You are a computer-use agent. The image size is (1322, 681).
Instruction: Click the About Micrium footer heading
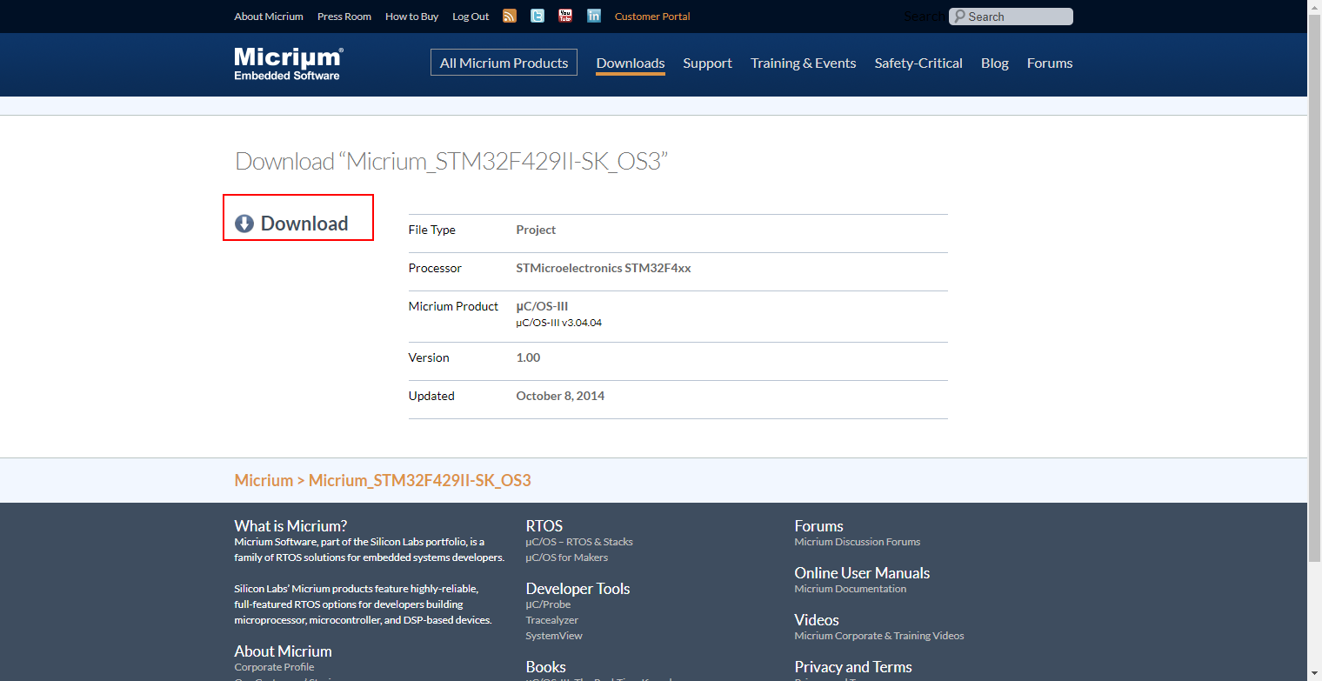(284, 651)
